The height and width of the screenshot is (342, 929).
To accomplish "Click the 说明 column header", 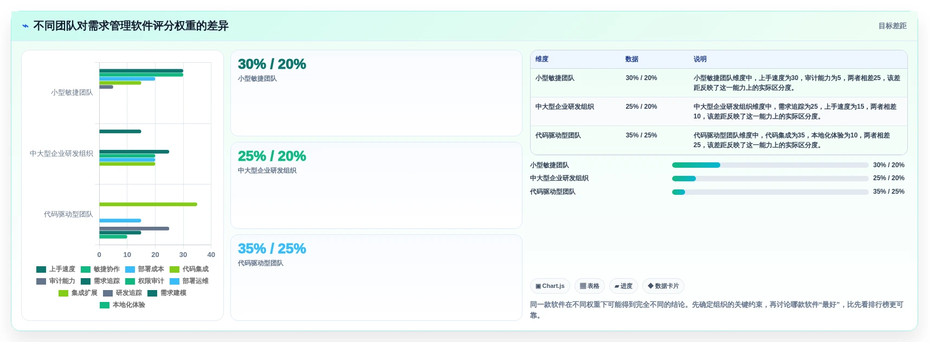I will 700,59.
